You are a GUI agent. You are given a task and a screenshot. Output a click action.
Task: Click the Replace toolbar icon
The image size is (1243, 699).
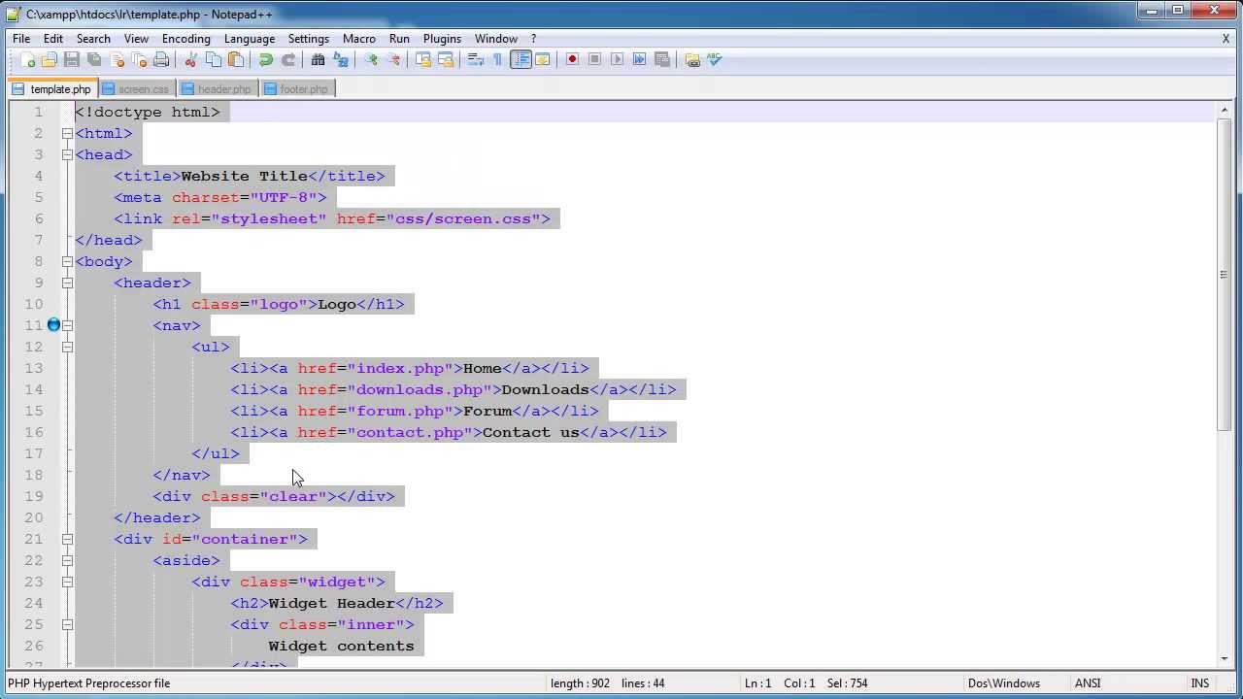point(341,59)
